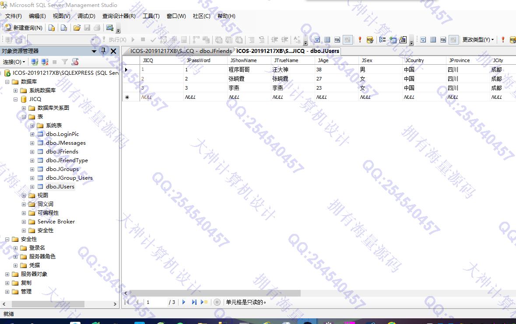Toggle results pane icon adjacent to 更改类型
The height and width of the screenshot is (324, 516).
point(453,40)
